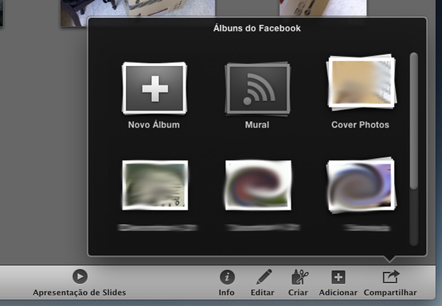Click the Adicionar plus icon

click(338, 277)
